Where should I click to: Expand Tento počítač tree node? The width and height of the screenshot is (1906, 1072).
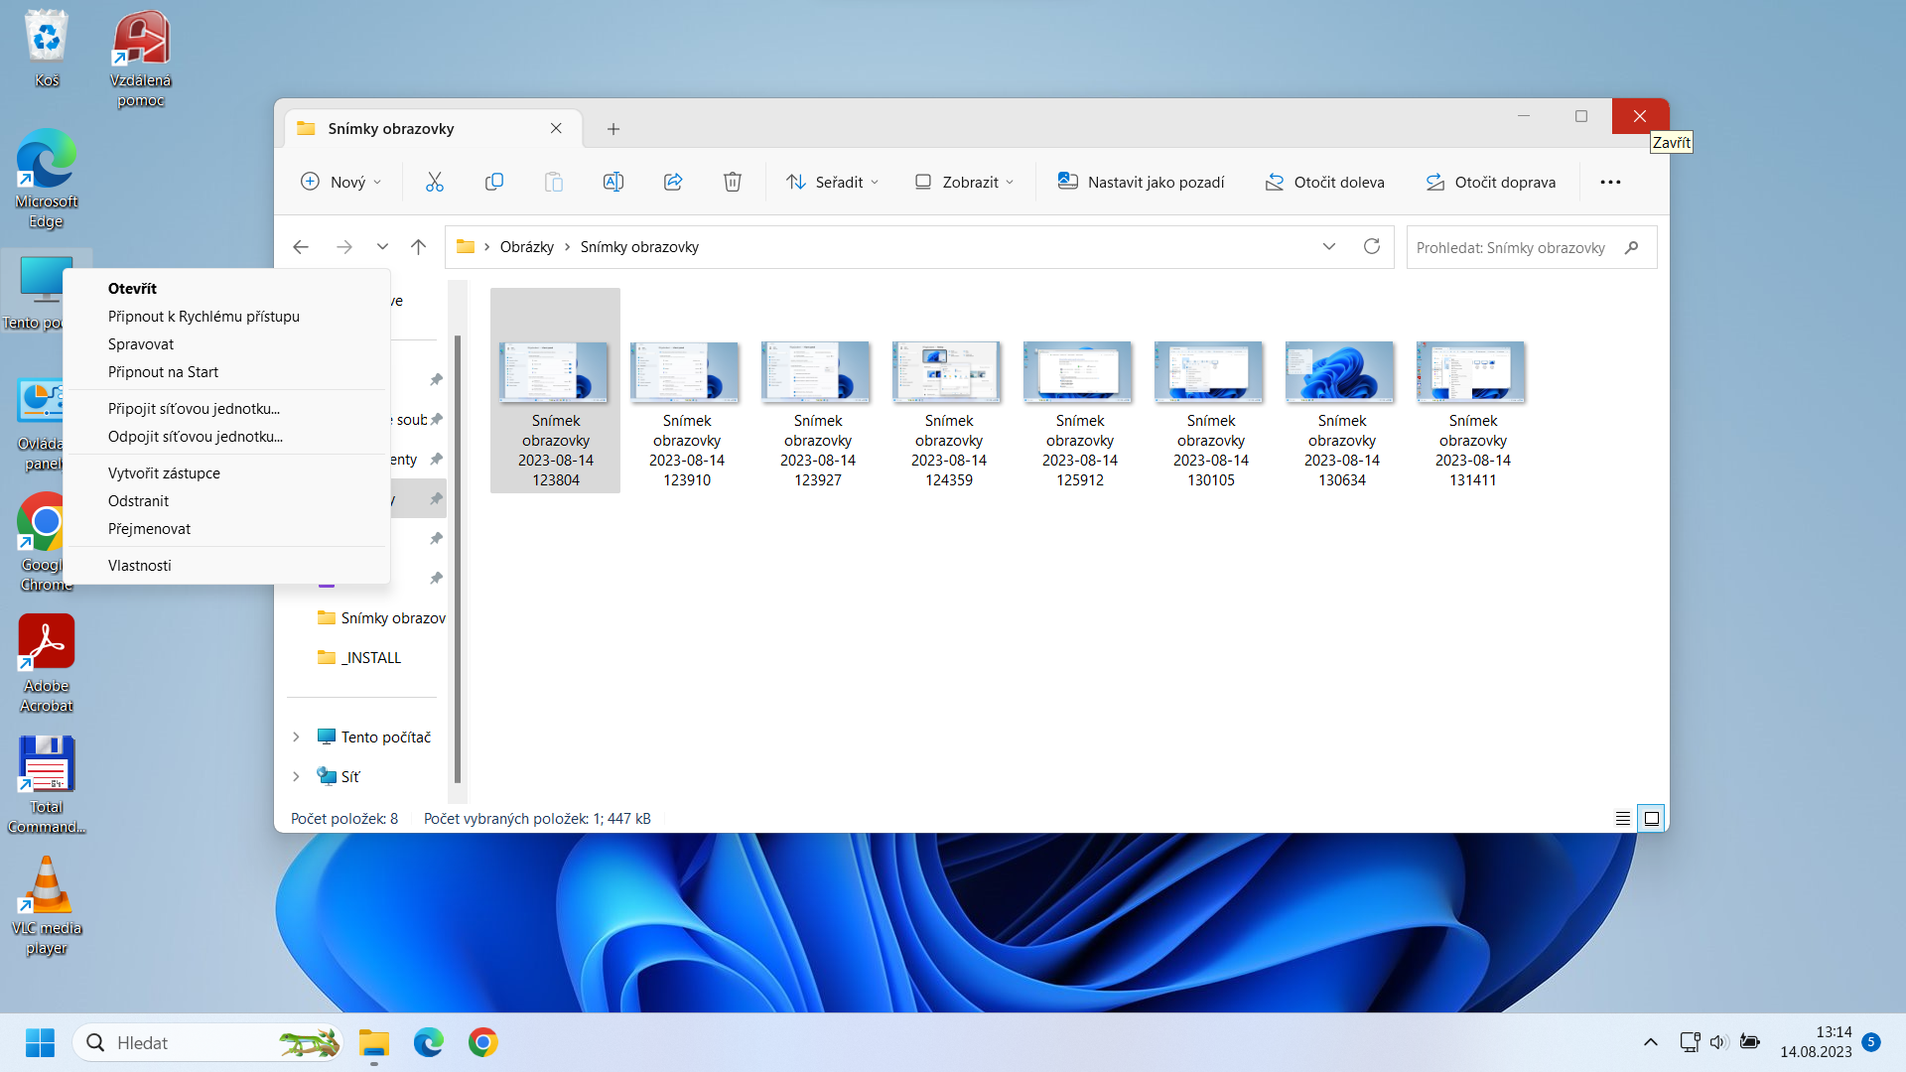296,737
